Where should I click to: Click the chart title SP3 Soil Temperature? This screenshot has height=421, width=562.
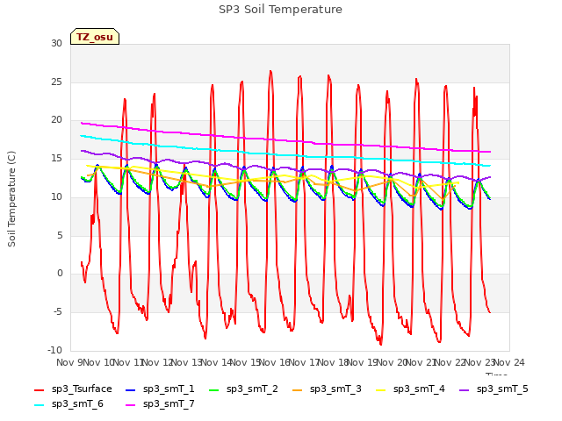click(280, 10)
